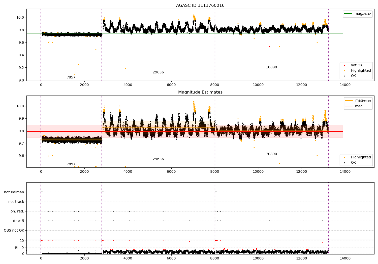This screenshot has width=378, height=264.
Task: Click the 10 tick on the dr axis
Action: 22,241
